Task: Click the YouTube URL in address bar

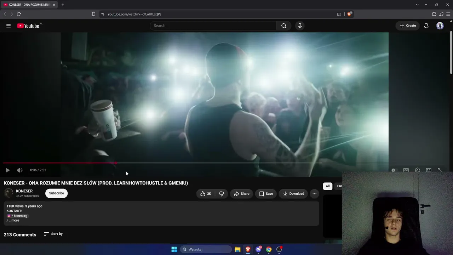Action: 134,14
